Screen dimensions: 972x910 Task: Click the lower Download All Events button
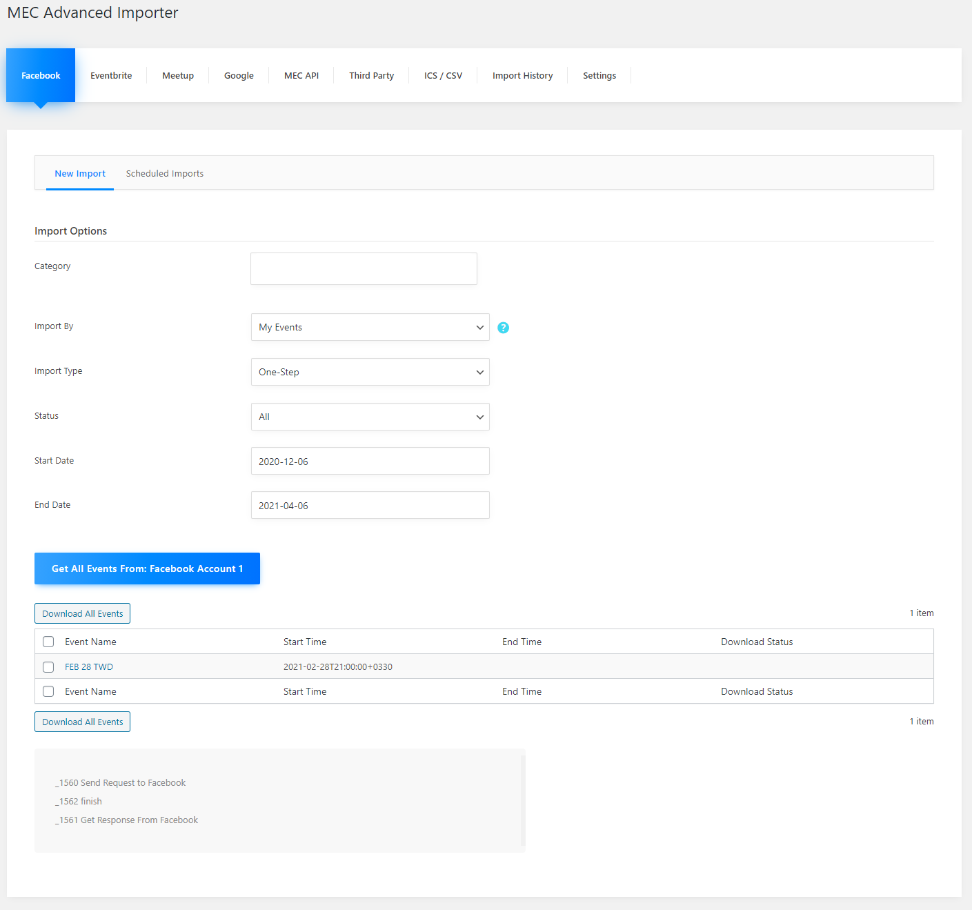[82, 722]
